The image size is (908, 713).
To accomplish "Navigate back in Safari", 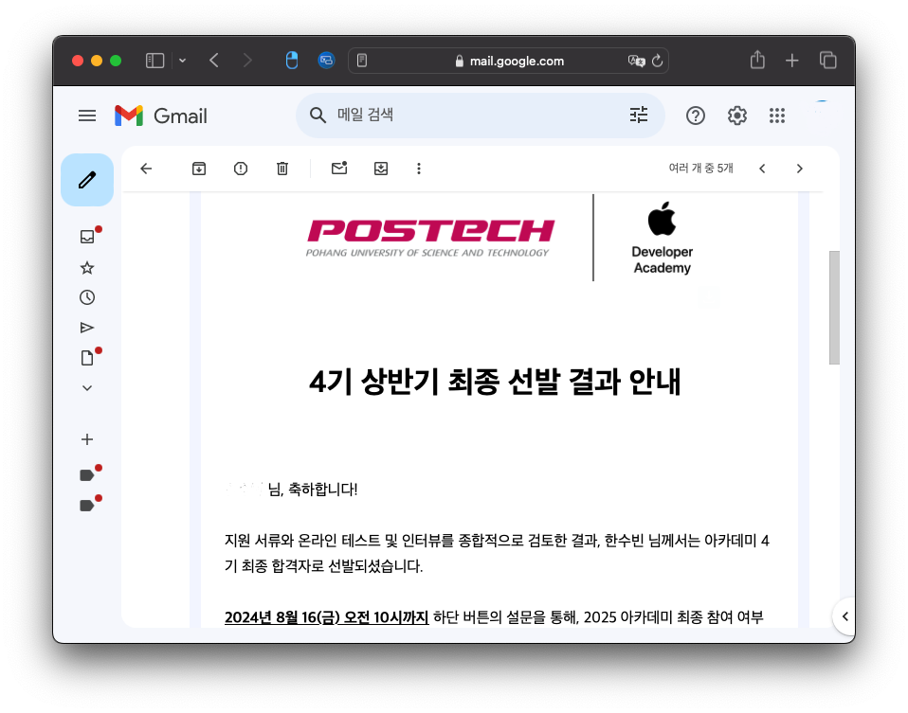I will point(213,61).
